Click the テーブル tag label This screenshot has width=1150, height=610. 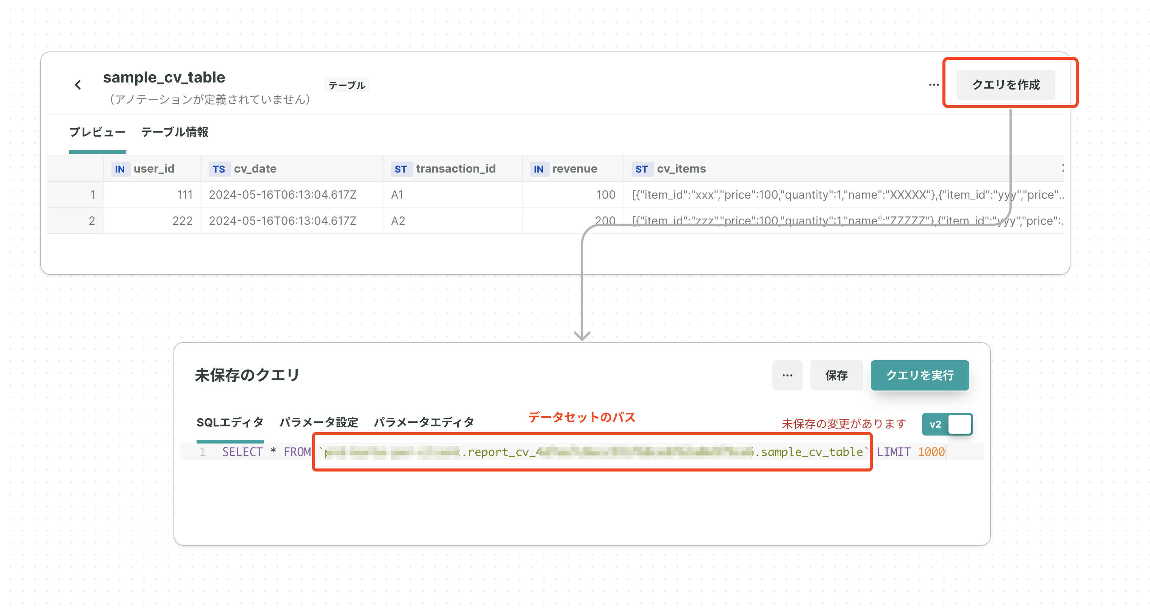(347, 85)
